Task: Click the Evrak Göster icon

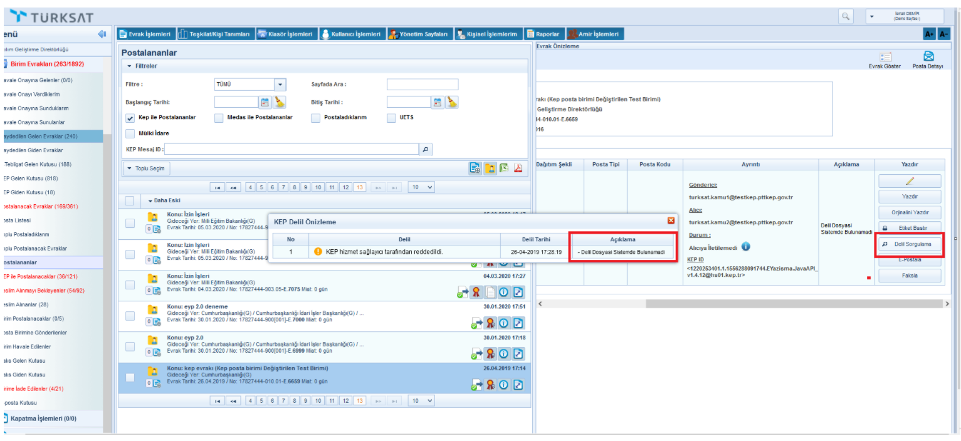Action: click(885, 56)
